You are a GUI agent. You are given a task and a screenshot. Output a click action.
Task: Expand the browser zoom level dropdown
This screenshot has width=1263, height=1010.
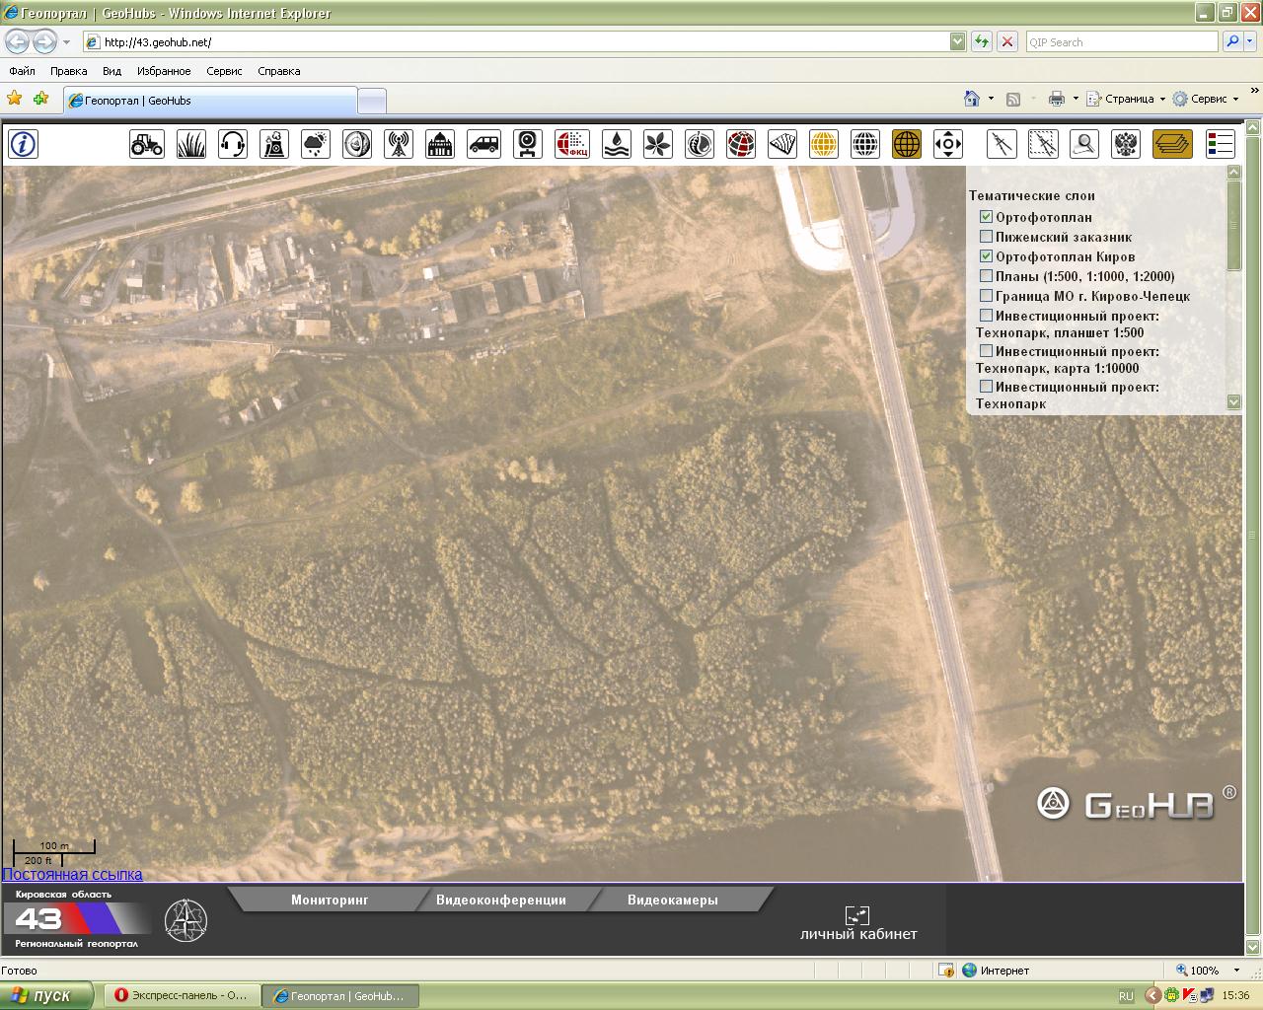coord(1236,971)
